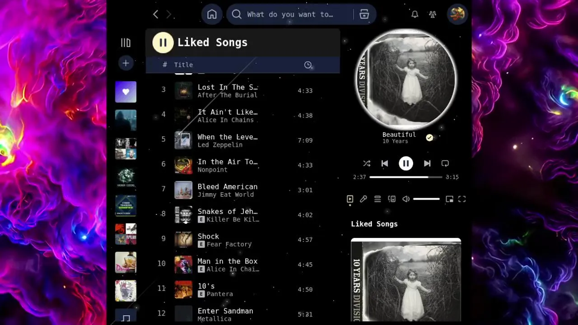Select track 'Bleed American'

tap(228, 186)
